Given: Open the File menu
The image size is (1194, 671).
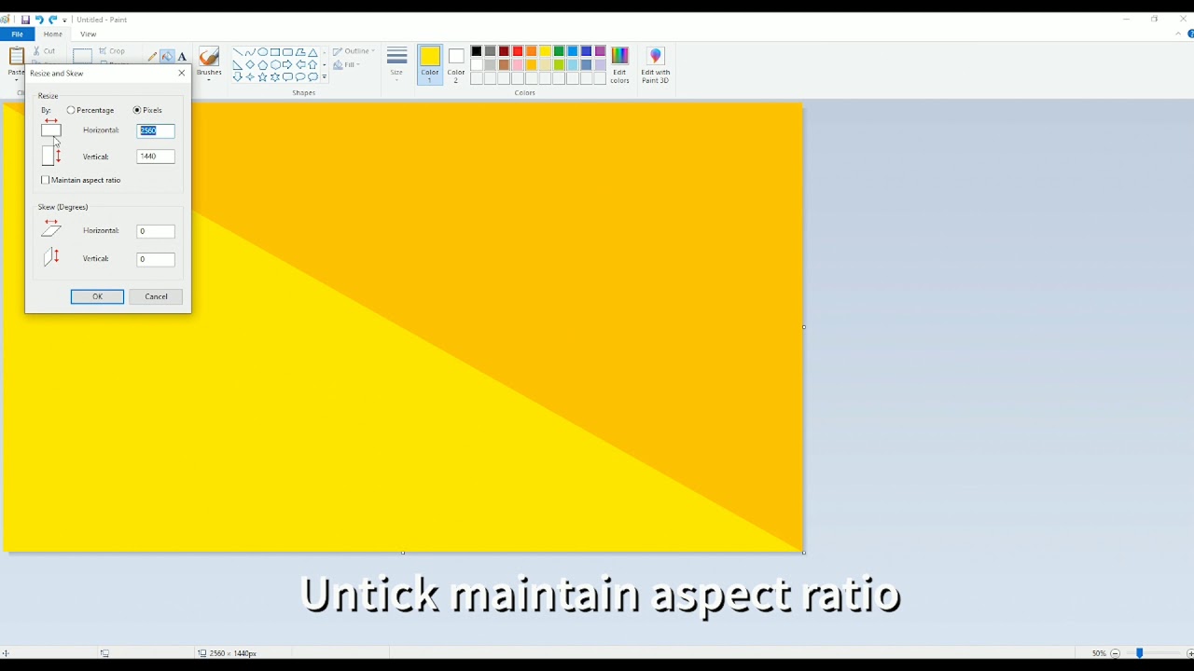Looking at the screenshot, I should 17,34.
